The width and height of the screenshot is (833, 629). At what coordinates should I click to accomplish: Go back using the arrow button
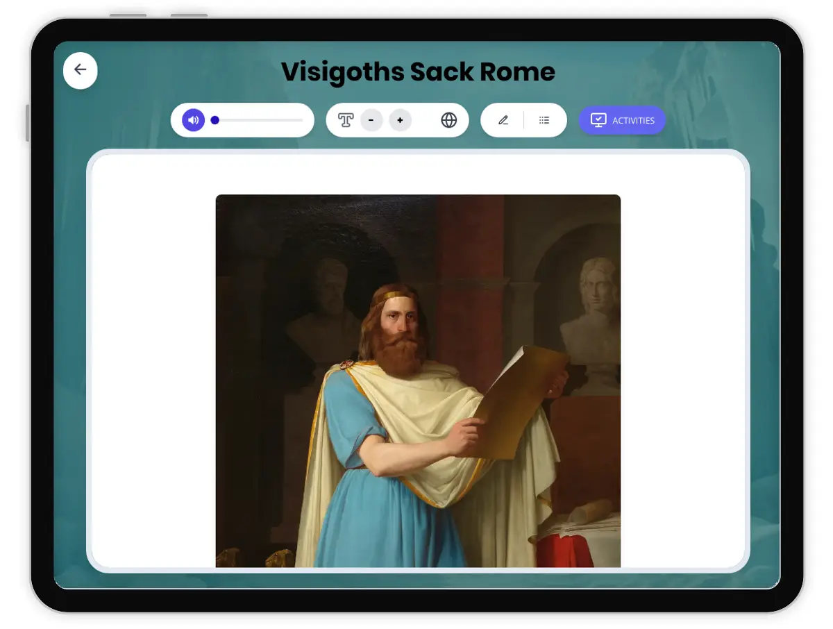[x=81, y=70]
